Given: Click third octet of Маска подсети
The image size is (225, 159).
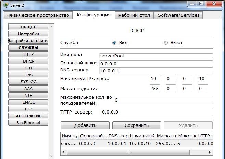Looking at the screenshot, I should coord(187,88).
